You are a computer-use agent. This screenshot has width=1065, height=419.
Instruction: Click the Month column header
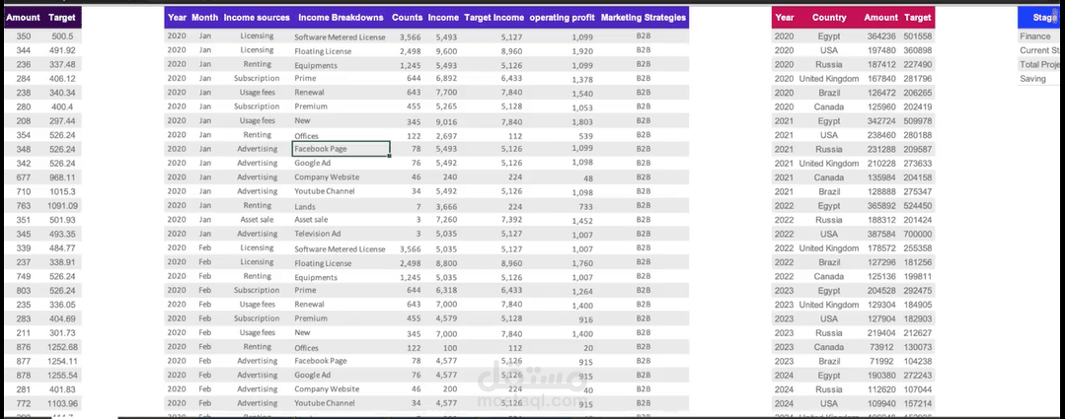coord(205,18)
